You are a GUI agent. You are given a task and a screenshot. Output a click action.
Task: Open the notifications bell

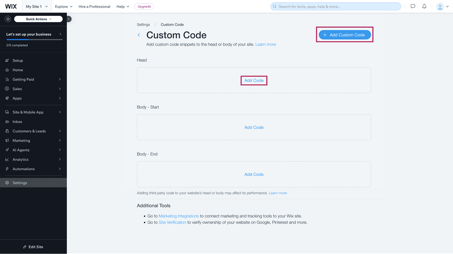point(424,6)
